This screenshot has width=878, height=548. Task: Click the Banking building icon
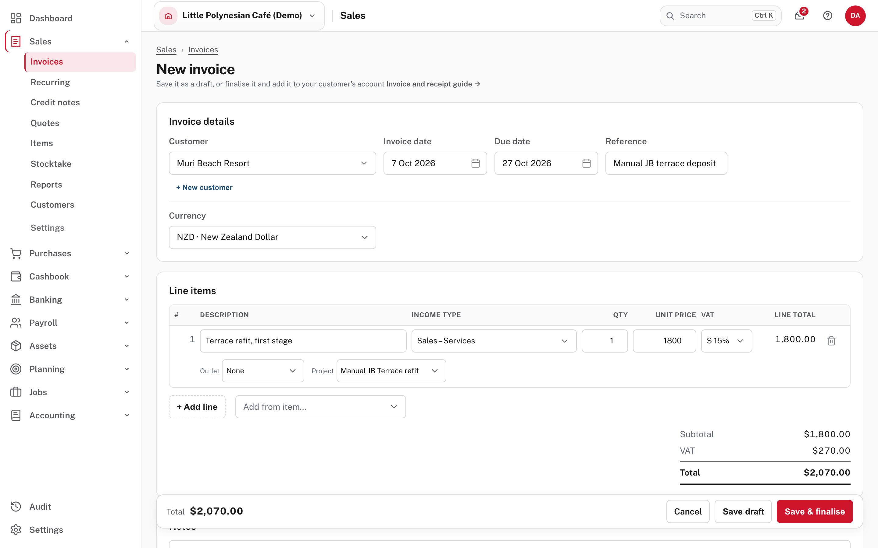(x=16, y=300)
